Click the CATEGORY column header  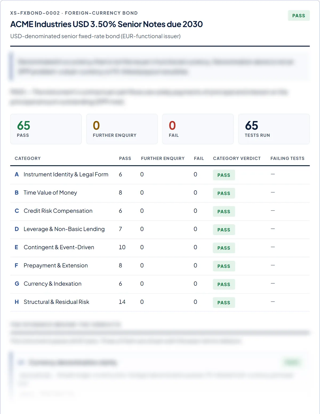tap(28, 158)
